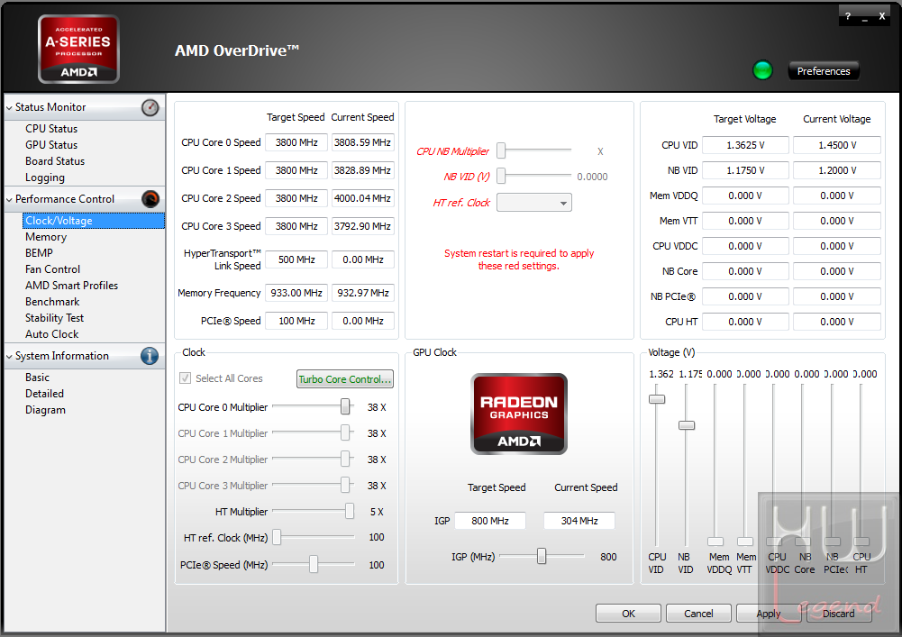Click the CPU Core 1 Multiplier slider handle
Screen dimensions: 902x637
pyautogui.click(x=344, y=432)
